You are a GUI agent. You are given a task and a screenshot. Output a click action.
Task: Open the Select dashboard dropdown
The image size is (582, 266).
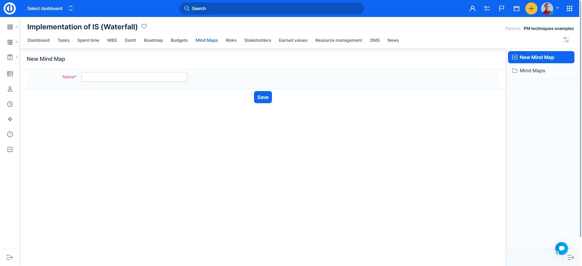click(x=50, y=8)
